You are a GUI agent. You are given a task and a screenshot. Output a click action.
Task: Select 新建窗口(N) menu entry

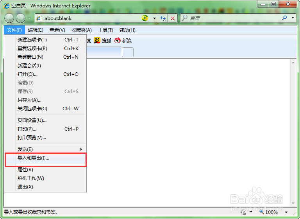(45, 57)
